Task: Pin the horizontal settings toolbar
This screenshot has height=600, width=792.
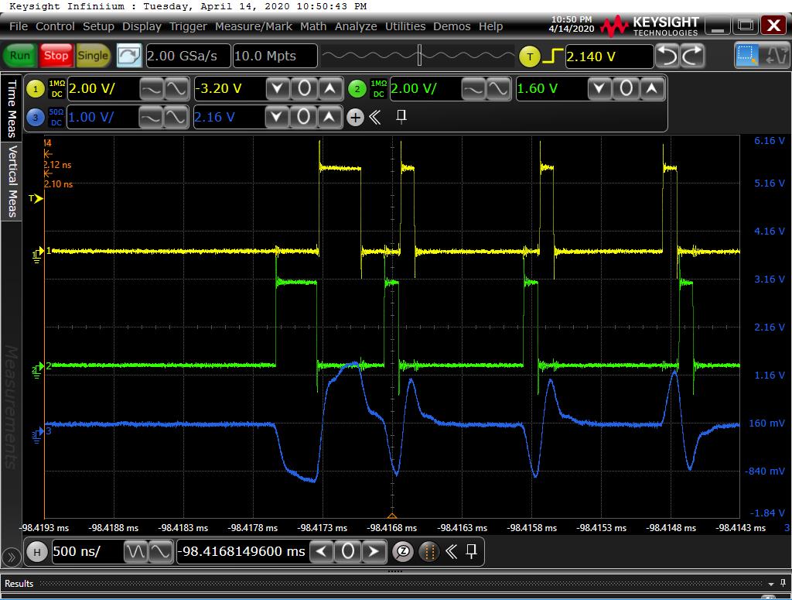Action: 471,552
